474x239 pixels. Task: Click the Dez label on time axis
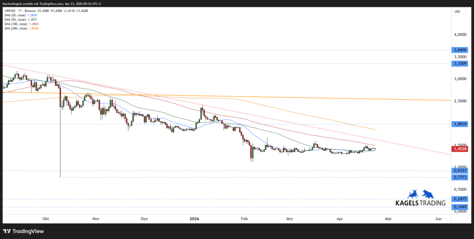(144, 218)
